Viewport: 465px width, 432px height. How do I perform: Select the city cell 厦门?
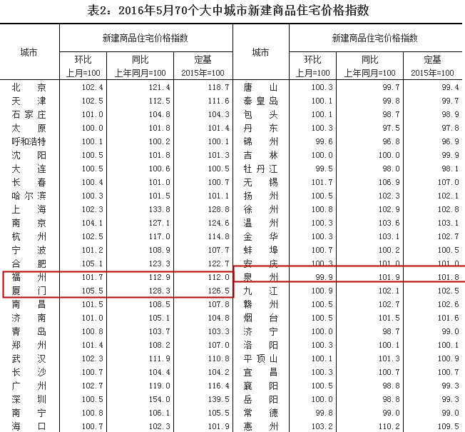tap(29, 291)
